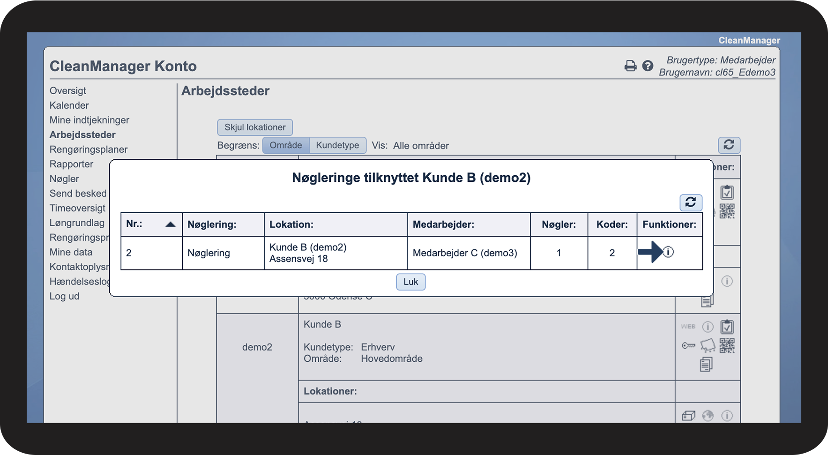Image resolution: width=828 pixels, height=455 pixels.
Task: Toggle the Kundetype filter button
Action: pos(337,145)
